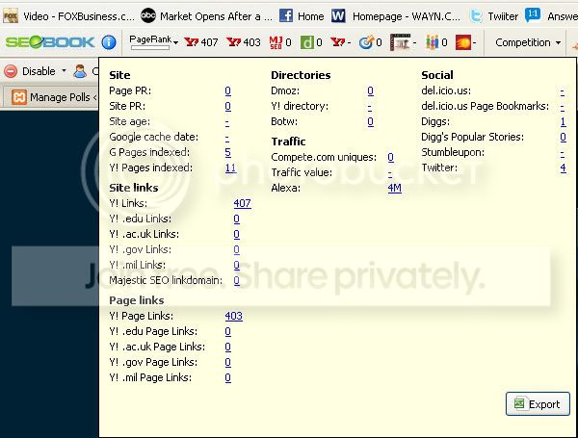Open the Dmoz directory value link
Viewport: 578px width, 438px height.
coord(371,90)
